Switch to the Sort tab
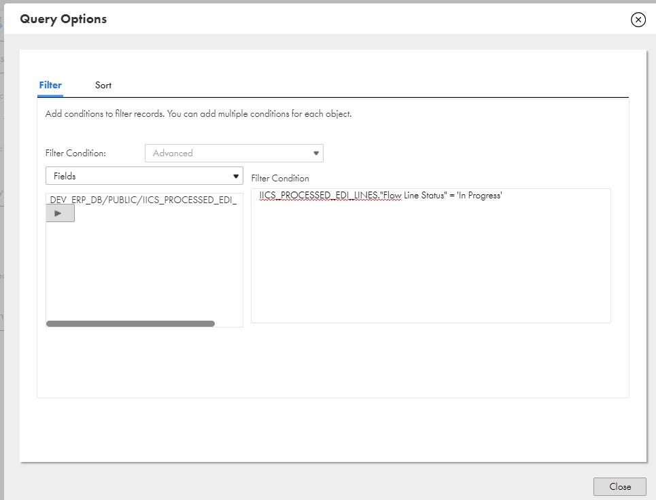This screenshot has width=656, height=500. 103,86
